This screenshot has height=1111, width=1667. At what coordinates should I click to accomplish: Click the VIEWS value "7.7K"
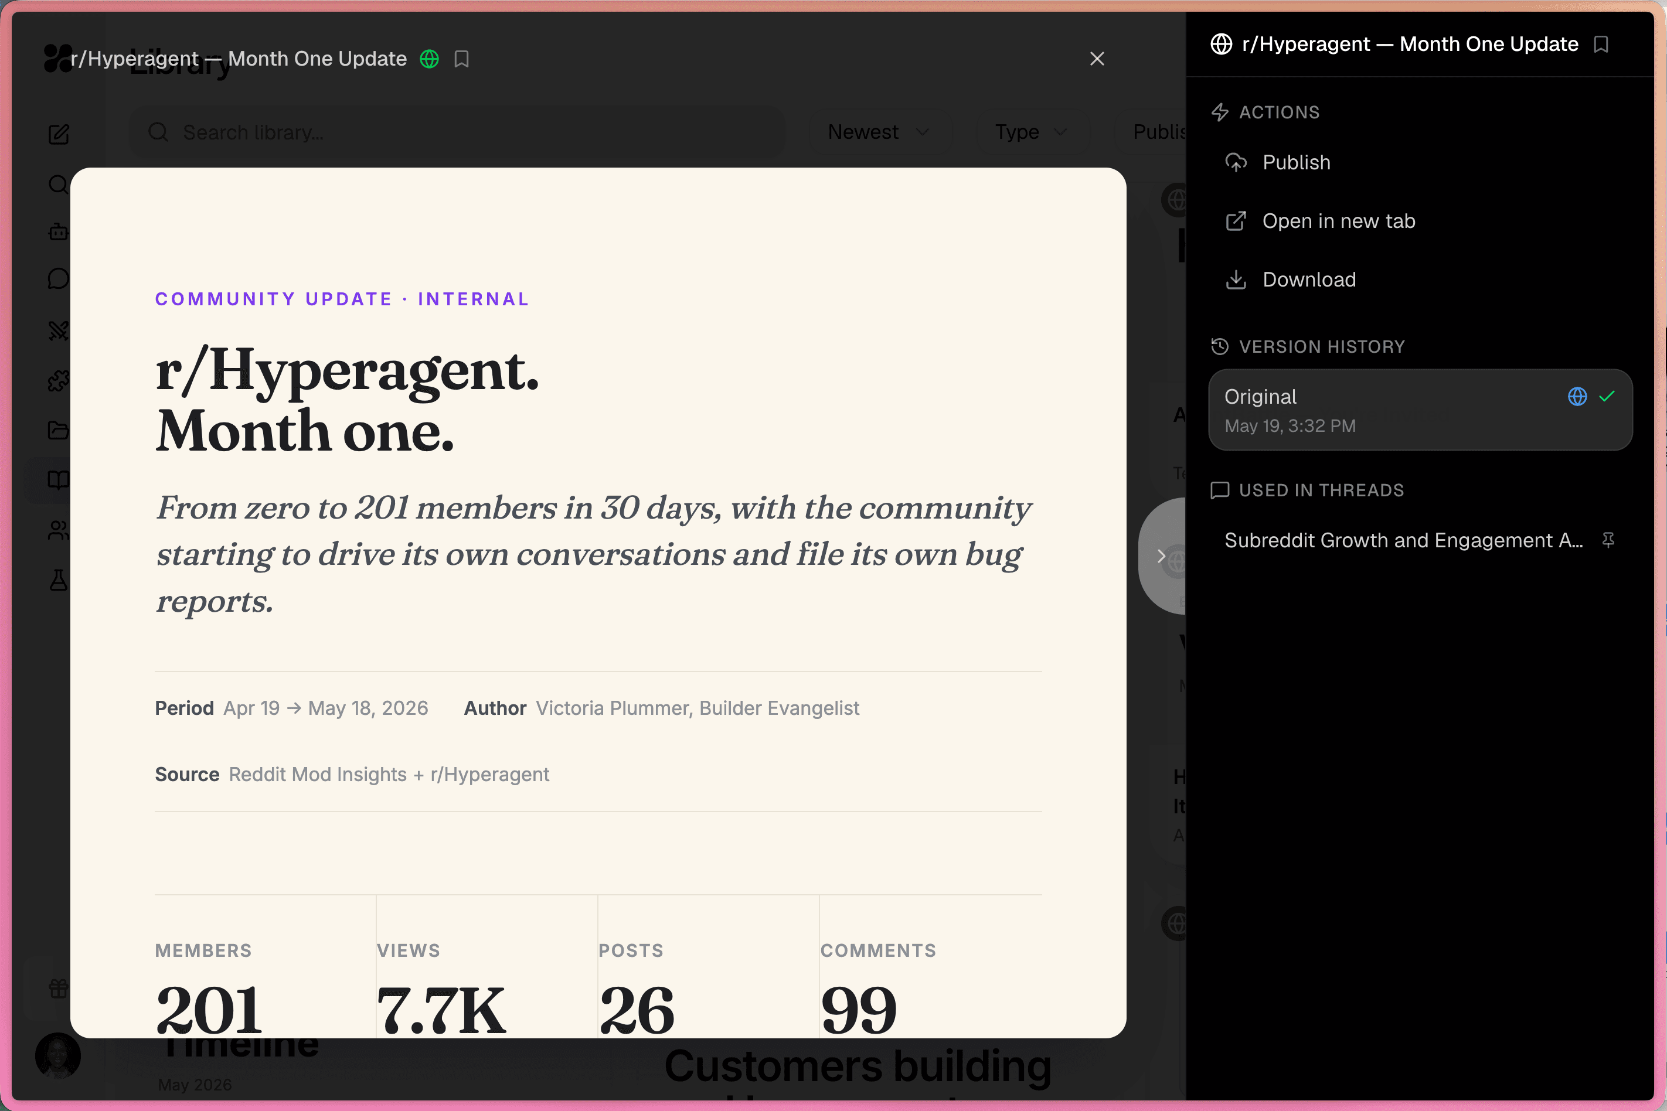(x=441, y=1010)
